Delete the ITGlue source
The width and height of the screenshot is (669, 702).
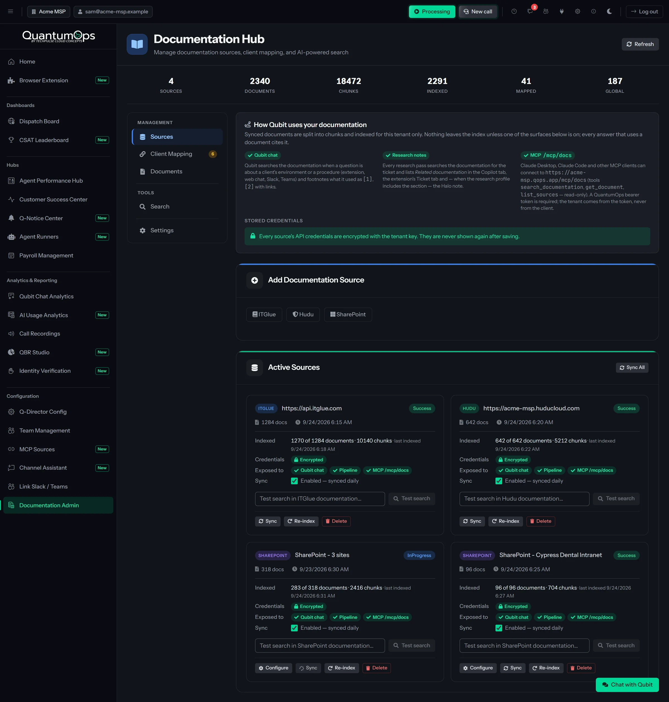(336, 521)
